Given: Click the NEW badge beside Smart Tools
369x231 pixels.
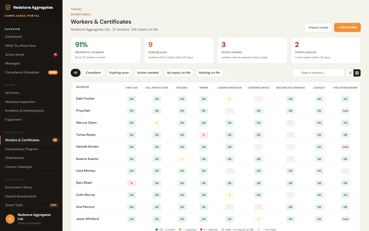Looking at the screenshot, I should pos(54,205).
